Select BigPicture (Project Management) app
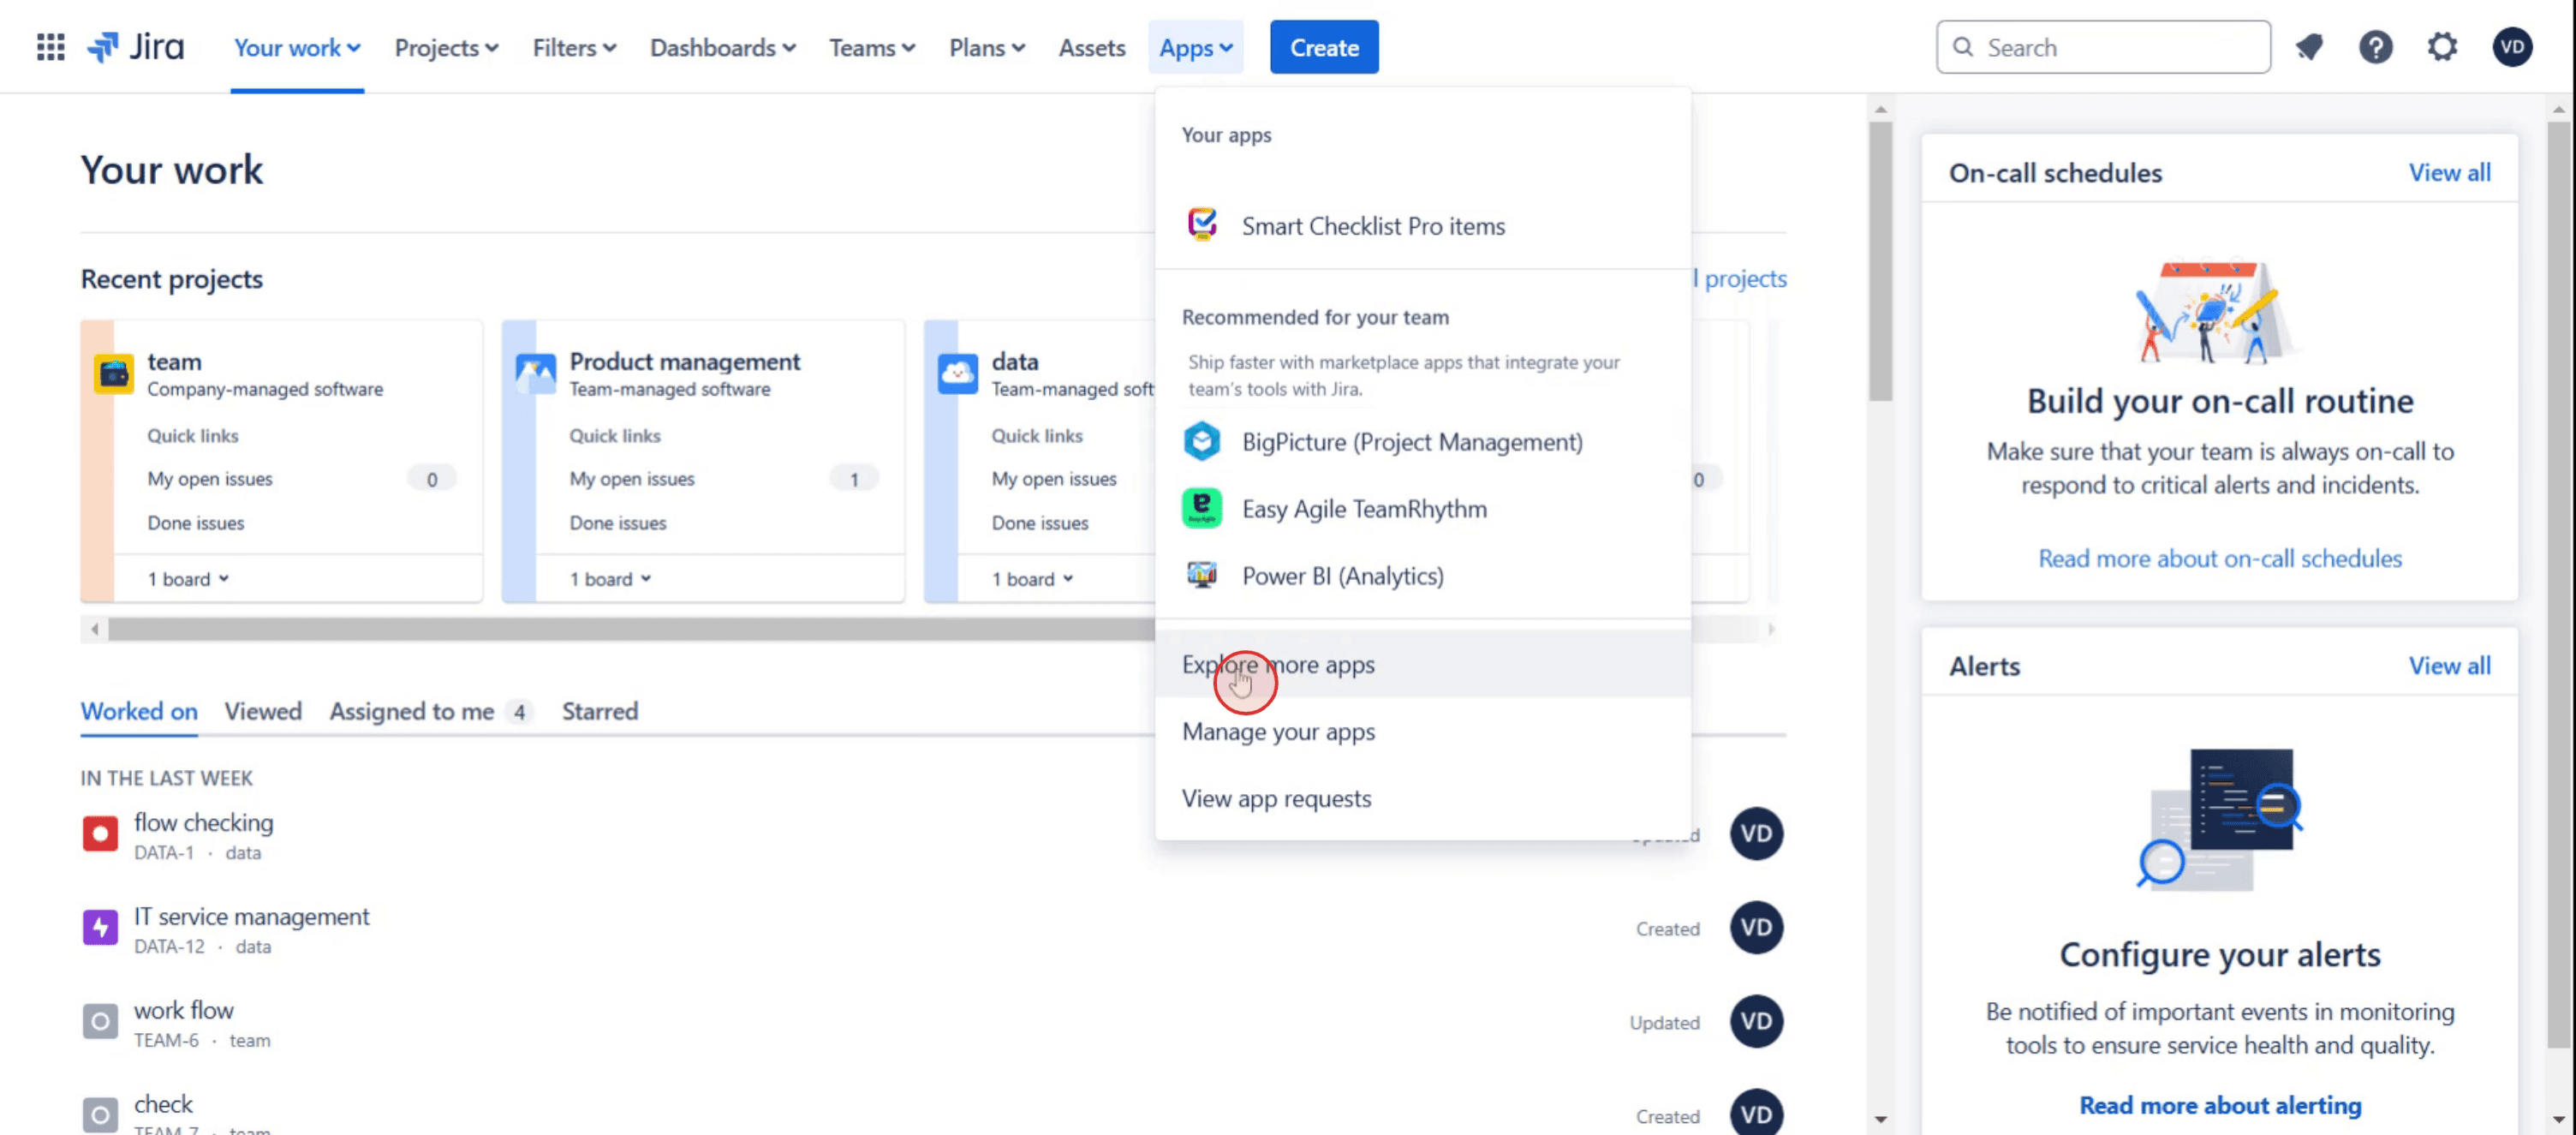Image resolution: width=2576 pixels, height=1135 pixels. [1411, 442]
